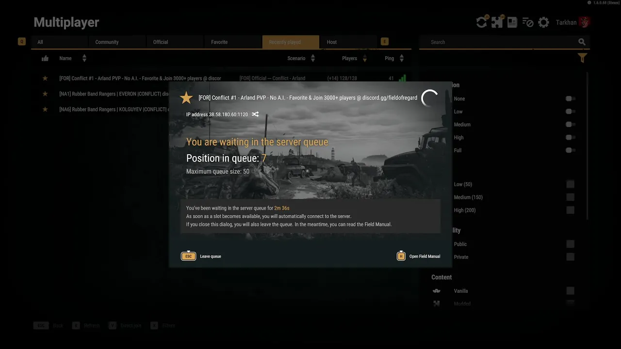Image resolution: width=621 pixels, height=349 pixels.
Task: Toggle the Full population filter switch
Action: tap(571, 150)
